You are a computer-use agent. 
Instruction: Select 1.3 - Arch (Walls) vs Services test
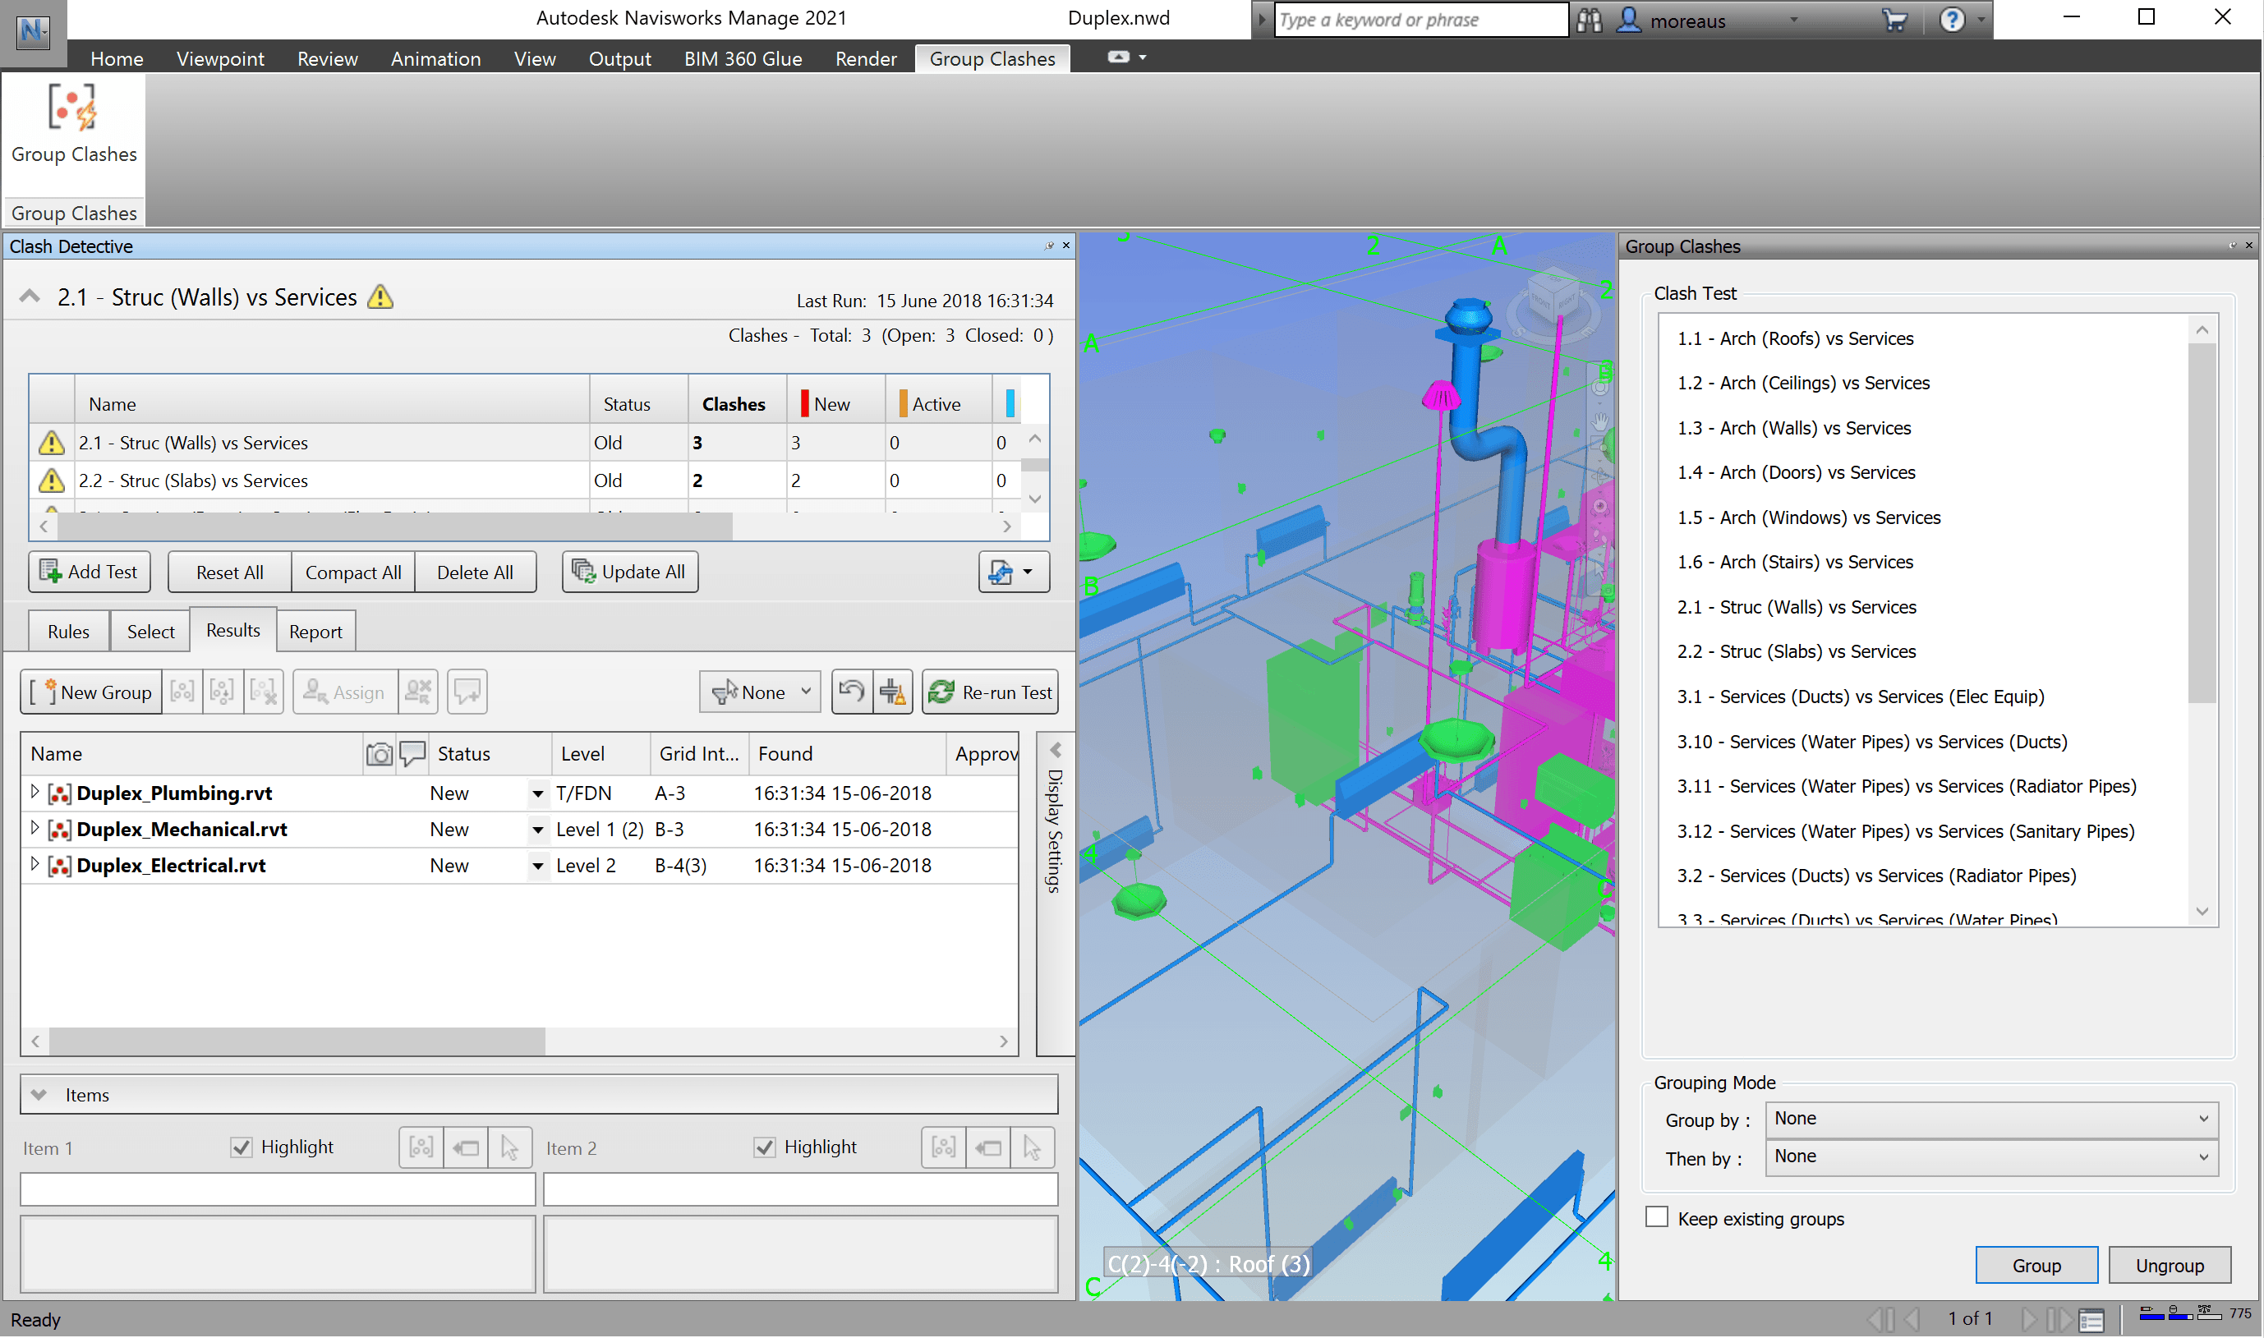point(1793,428)
